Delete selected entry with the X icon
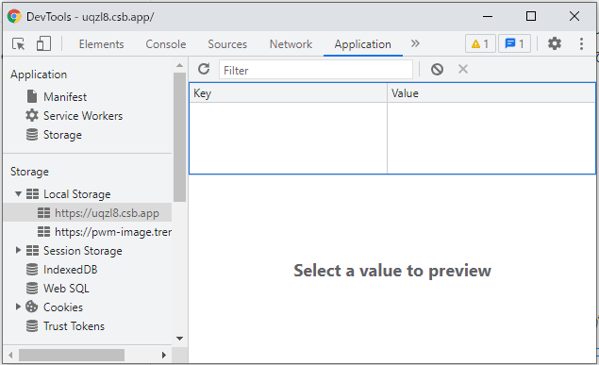The height and width of the screenshot is (365, 599). tap(462, 69)
